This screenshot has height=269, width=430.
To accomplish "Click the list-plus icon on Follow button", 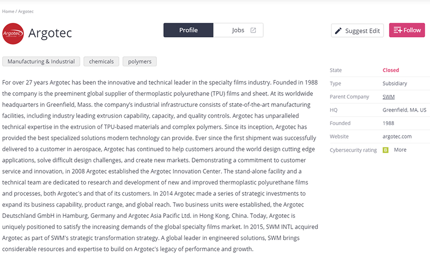I will (398, 30).
